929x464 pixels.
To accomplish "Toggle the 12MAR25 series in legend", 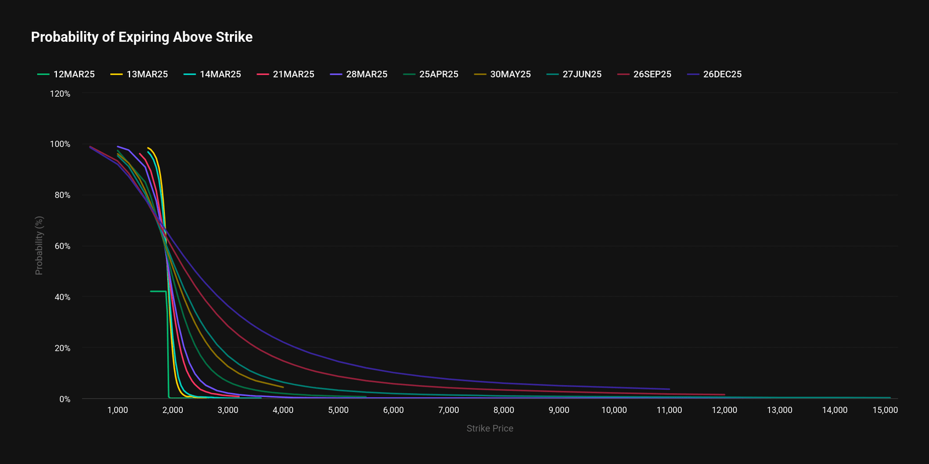I will click(x=66, y=74).
